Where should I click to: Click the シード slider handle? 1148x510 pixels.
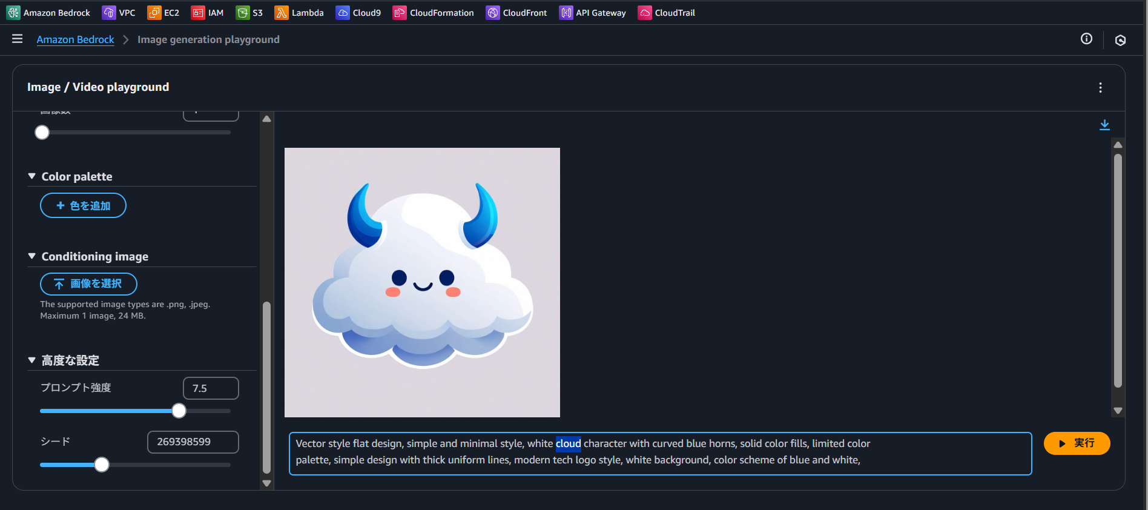[x=102, y=465]
